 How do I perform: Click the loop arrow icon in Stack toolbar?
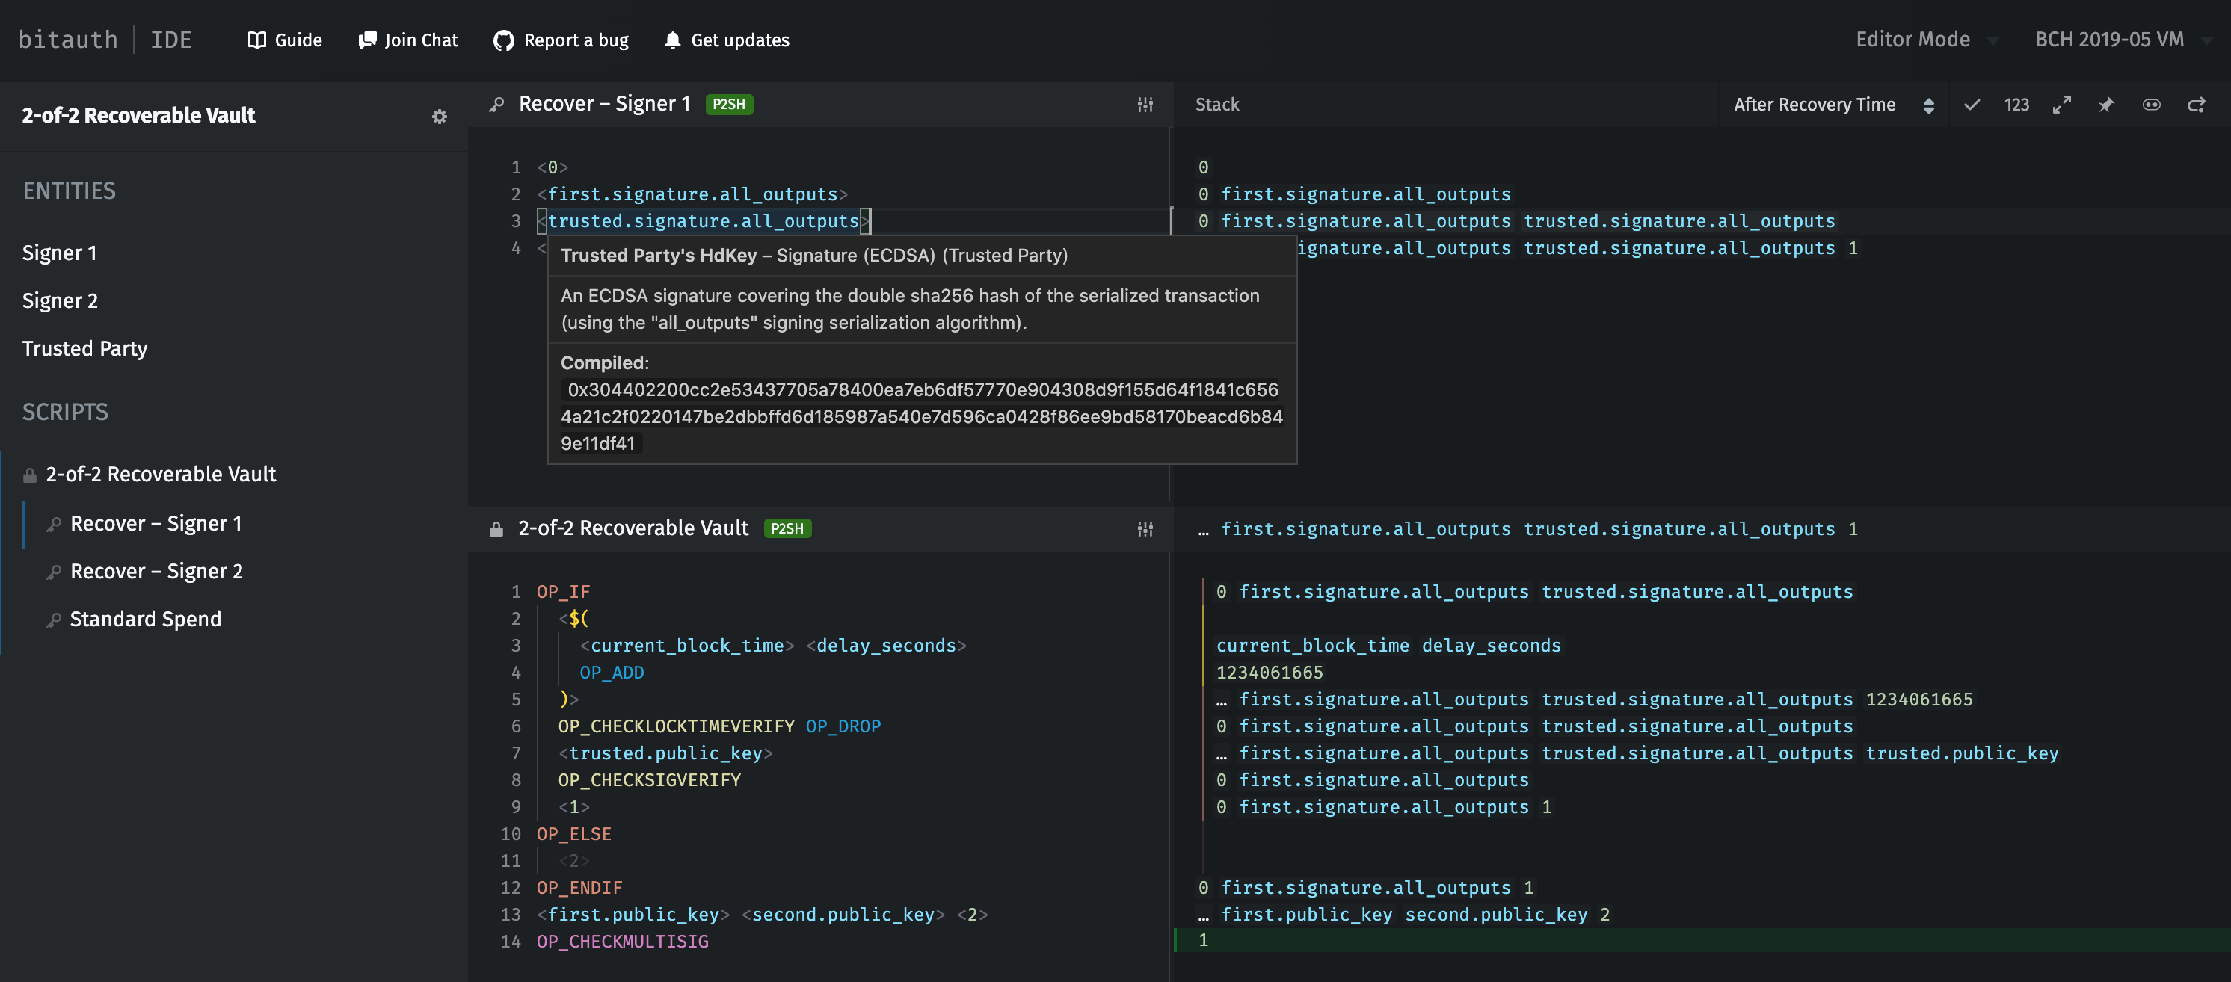pyautogui.click(x=2198, y=104)
